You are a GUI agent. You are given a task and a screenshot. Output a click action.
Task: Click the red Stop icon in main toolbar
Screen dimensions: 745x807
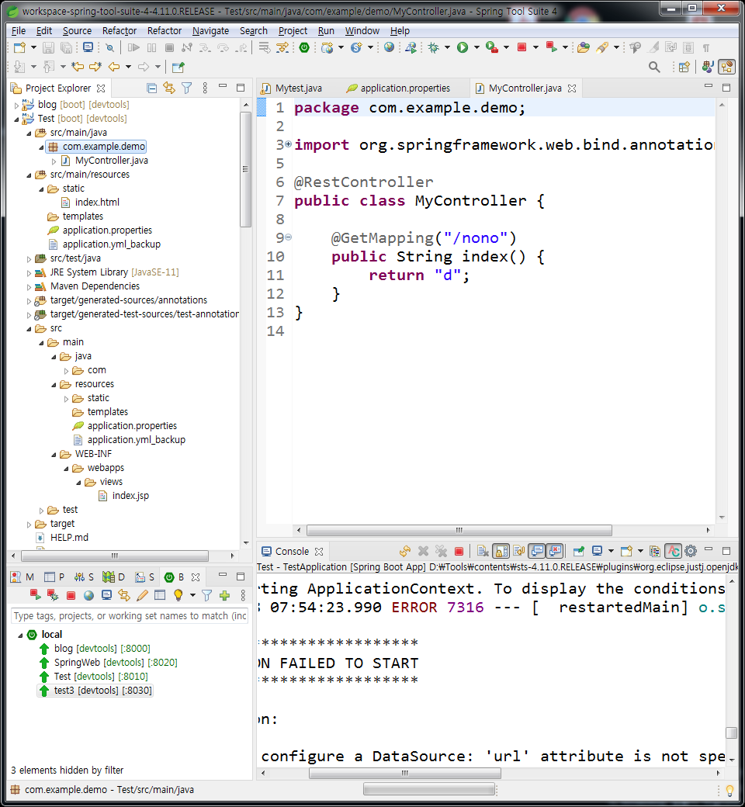(x=521, y=47)
